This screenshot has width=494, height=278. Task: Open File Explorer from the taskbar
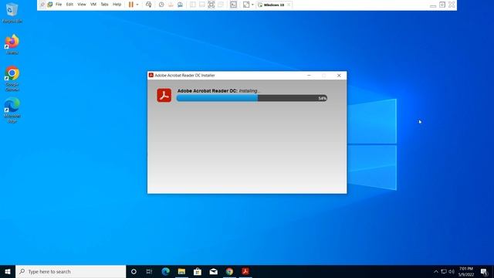pyautogui.click(x=181, y=271)
